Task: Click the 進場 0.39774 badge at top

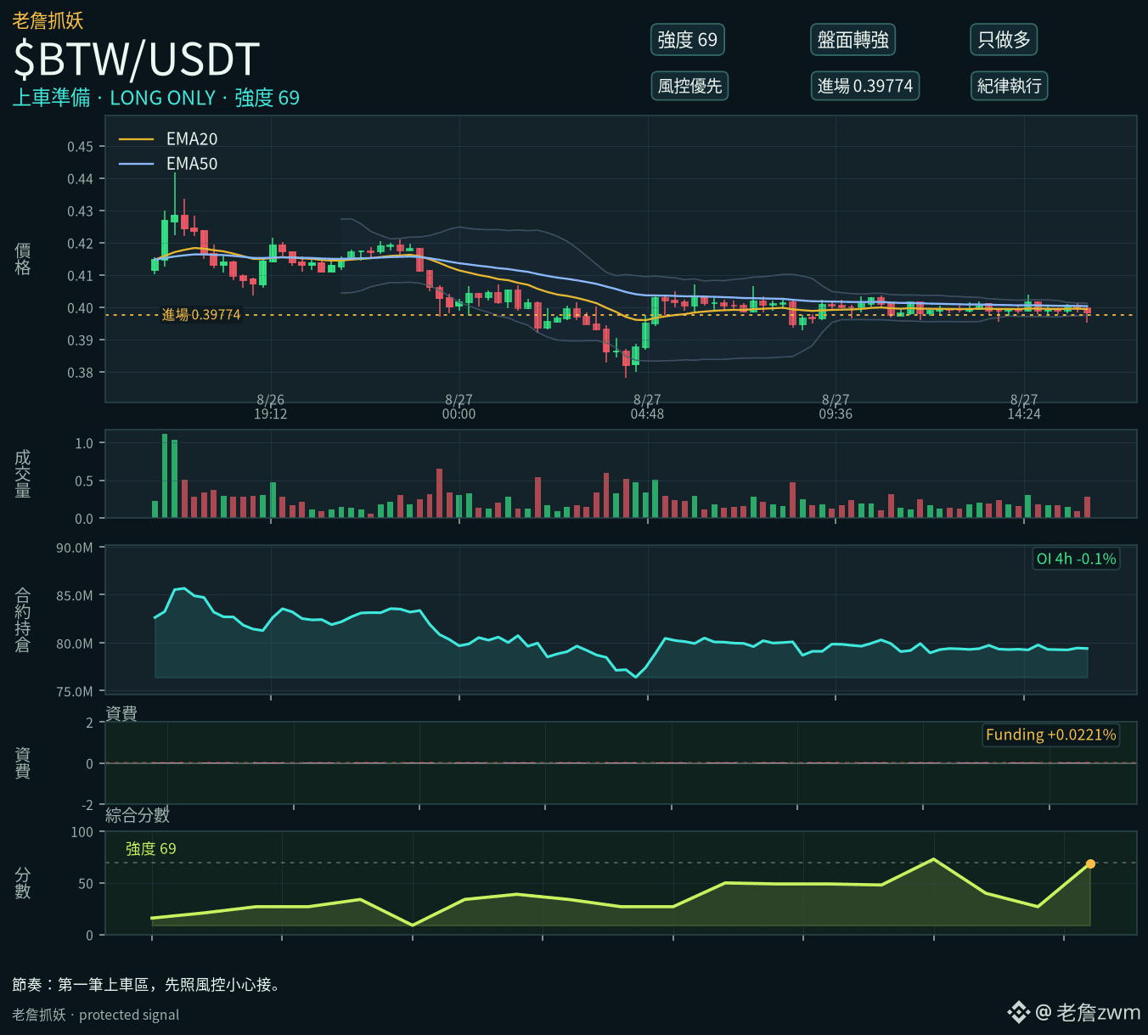Action: [x=864, y=86]
